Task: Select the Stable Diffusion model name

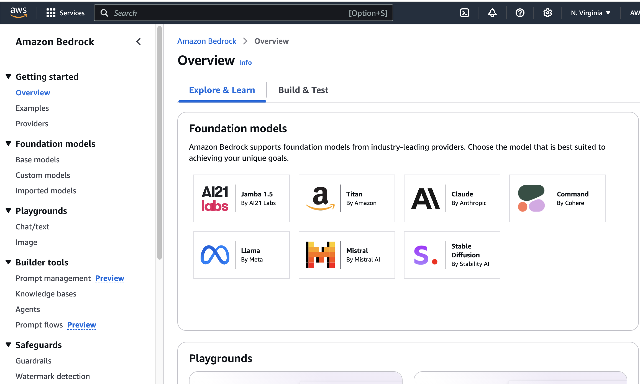Action: coord(465,250)
